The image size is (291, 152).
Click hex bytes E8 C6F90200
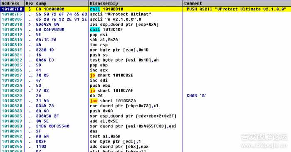pos(50,29)
